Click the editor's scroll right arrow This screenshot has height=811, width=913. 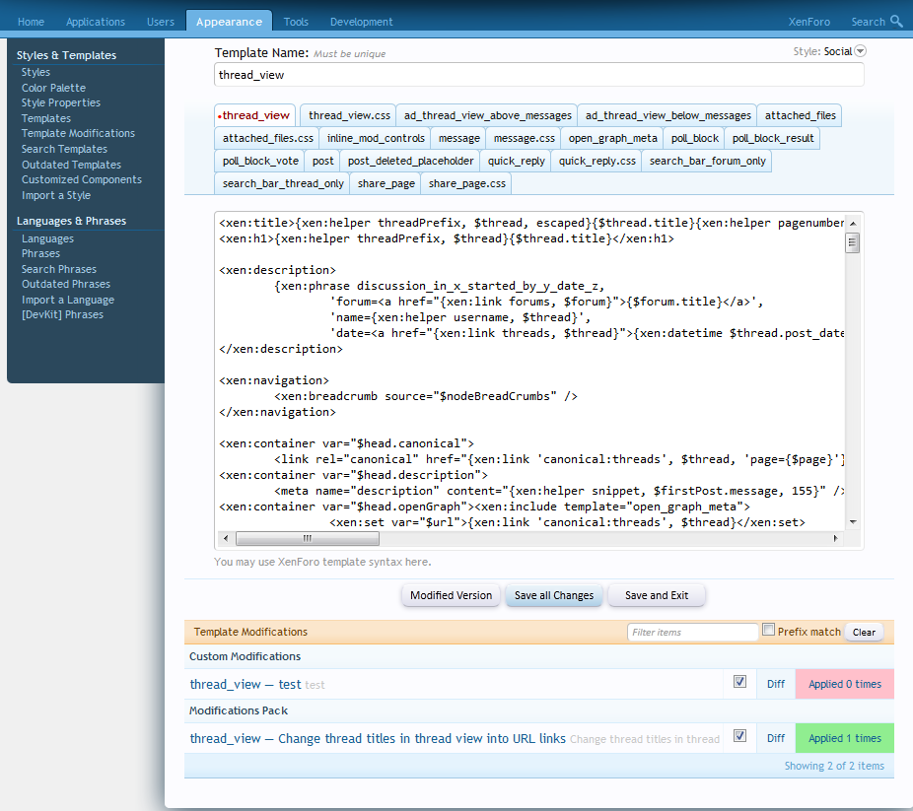[x=836, y=539]
